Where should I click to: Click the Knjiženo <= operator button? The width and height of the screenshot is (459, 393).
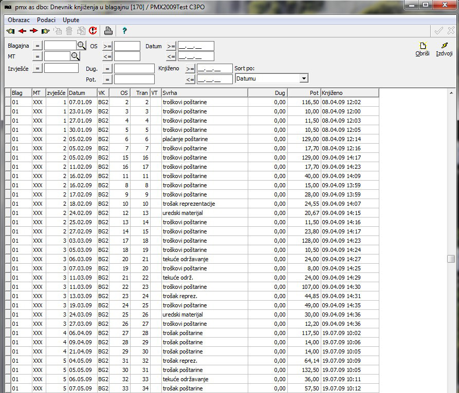pyautogui.click(x=190, y=79)
